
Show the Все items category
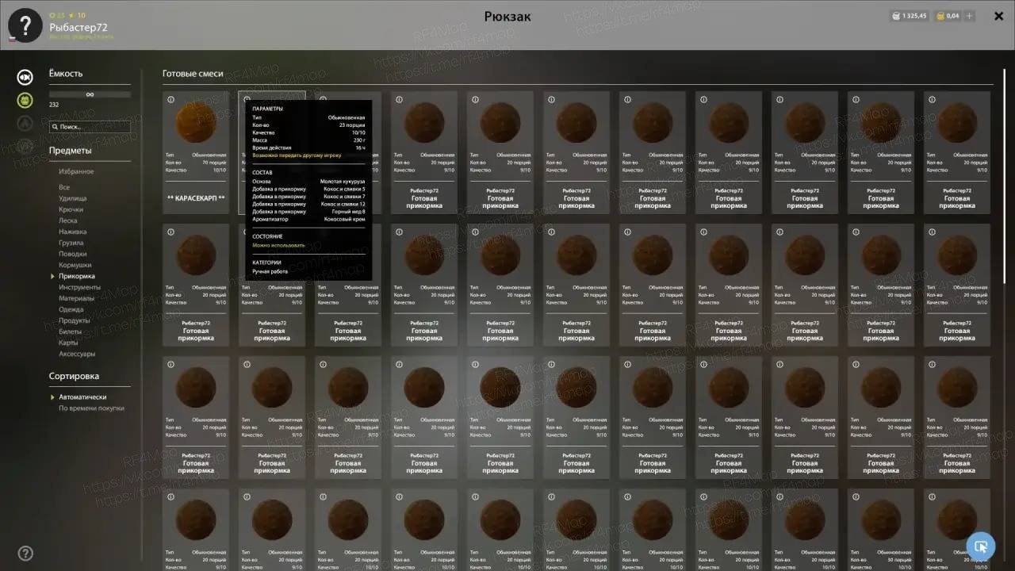pyautogui.click(x=64, y=188)
